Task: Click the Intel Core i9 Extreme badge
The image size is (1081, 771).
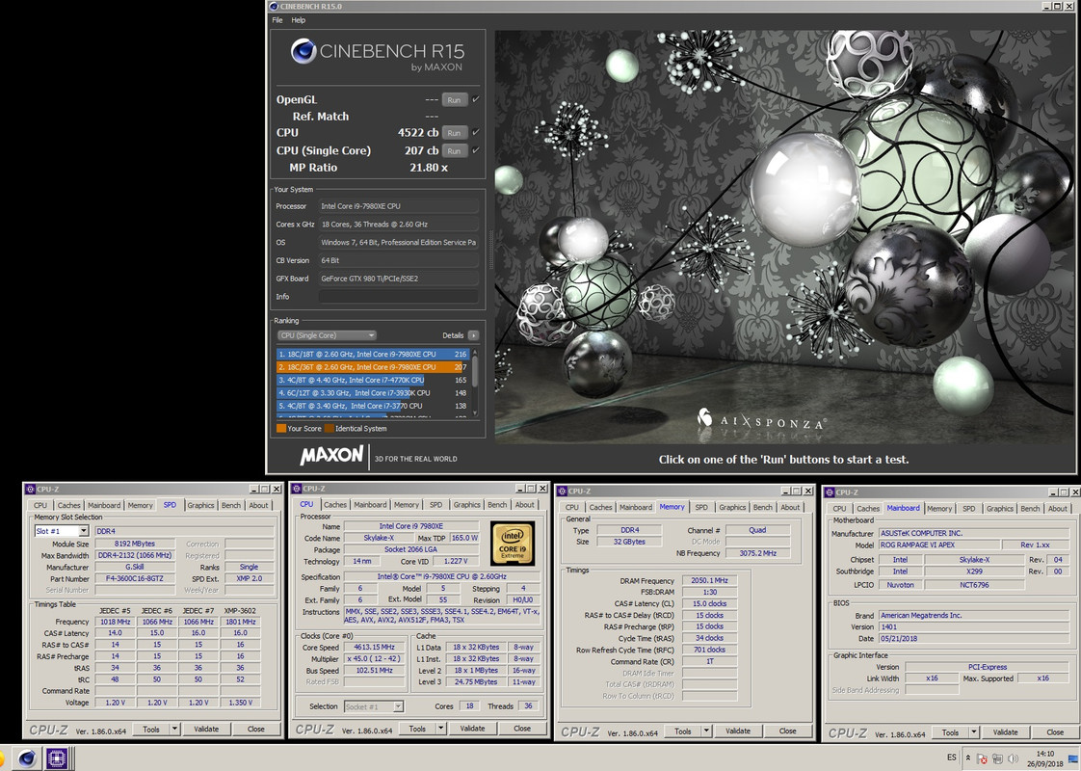Action: 513,544
